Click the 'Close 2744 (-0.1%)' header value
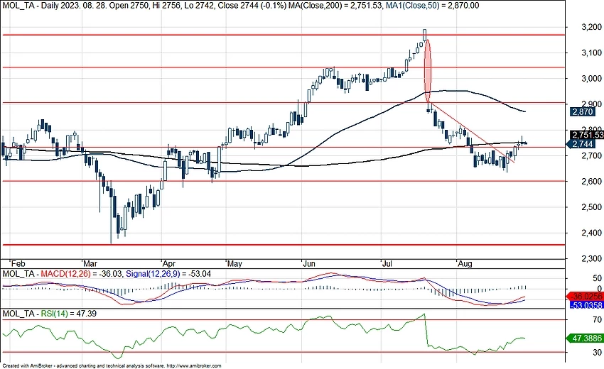This screenshot has height=369, width=604. [254, 6]
